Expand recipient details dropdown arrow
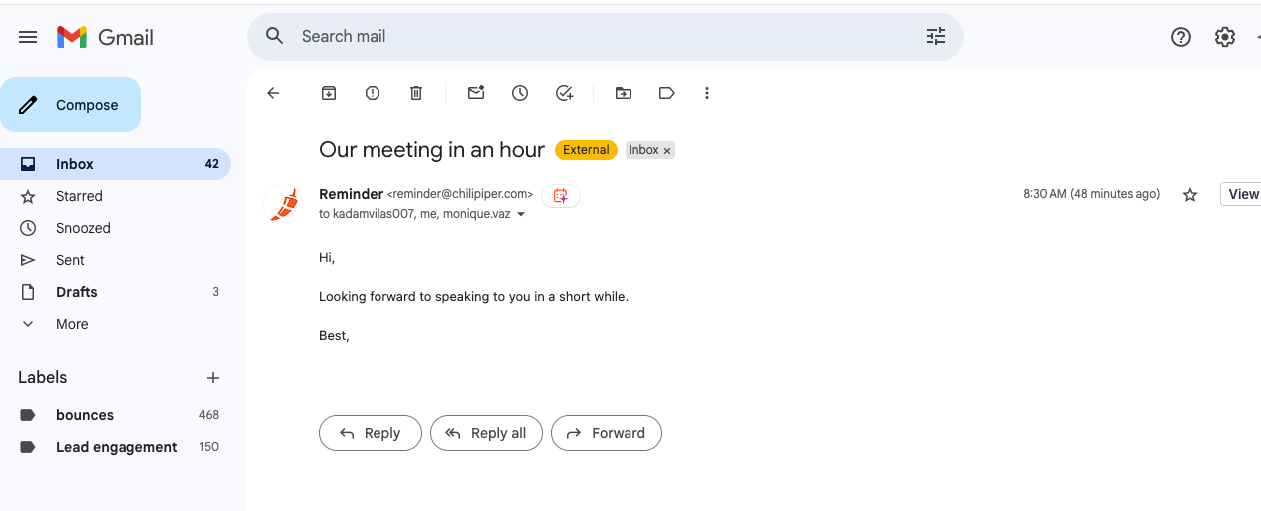This screenshot has width=1261, height=511. (521, 214)
